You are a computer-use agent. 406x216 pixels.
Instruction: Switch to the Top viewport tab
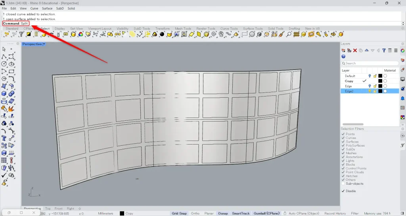(48, 208)
